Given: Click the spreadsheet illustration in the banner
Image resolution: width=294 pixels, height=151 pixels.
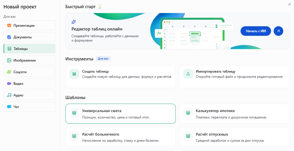Looking at the screenshot, I should (x=192, y=34).
